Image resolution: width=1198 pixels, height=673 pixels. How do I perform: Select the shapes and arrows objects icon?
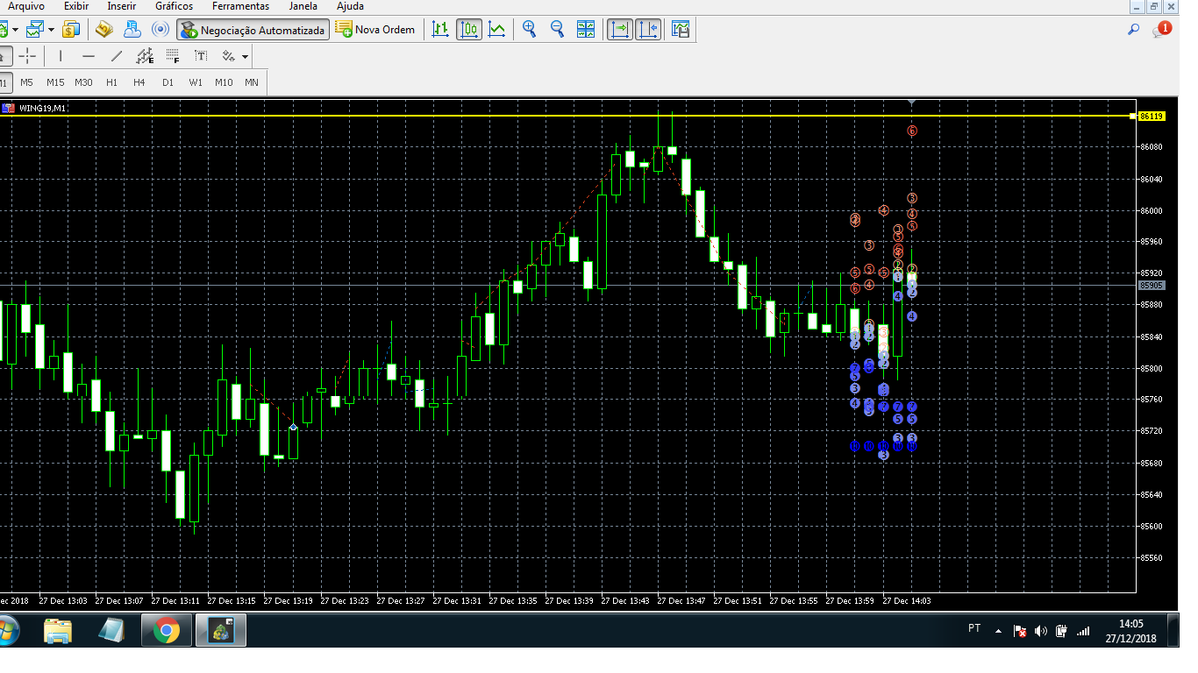[228, 56]
